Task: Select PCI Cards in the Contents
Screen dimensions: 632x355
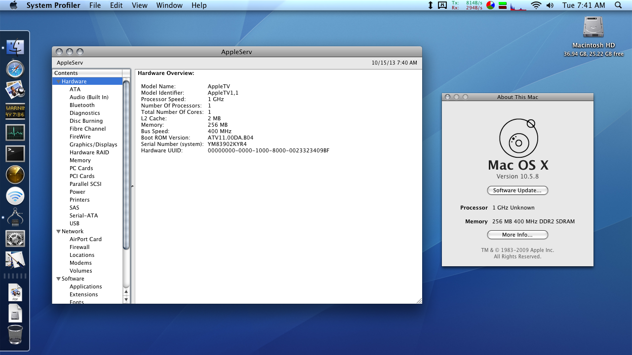Action: (82, 176)
